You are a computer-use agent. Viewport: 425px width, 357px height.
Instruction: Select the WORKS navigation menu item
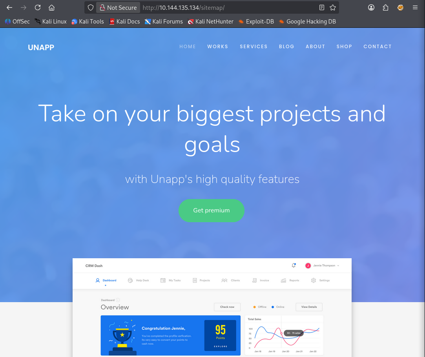(217, 47)
